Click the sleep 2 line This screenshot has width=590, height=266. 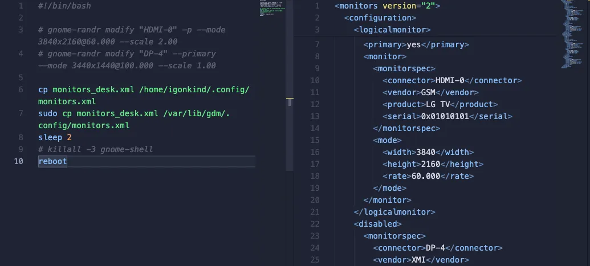pos(55,137)
